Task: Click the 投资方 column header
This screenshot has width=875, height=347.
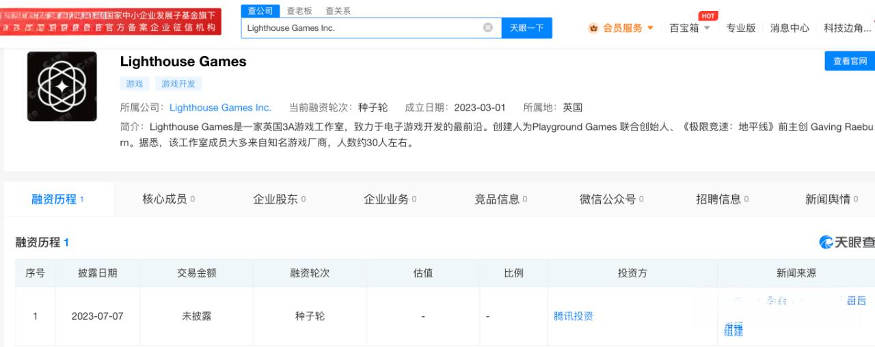Action: click(632, 273)
